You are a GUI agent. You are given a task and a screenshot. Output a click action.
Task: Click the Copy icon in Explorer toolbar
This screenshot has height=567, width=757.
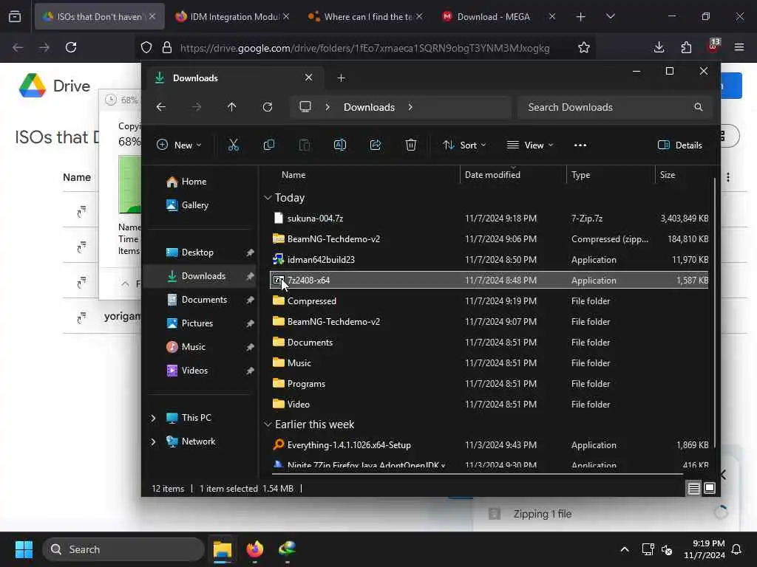[x=269, y=145]
